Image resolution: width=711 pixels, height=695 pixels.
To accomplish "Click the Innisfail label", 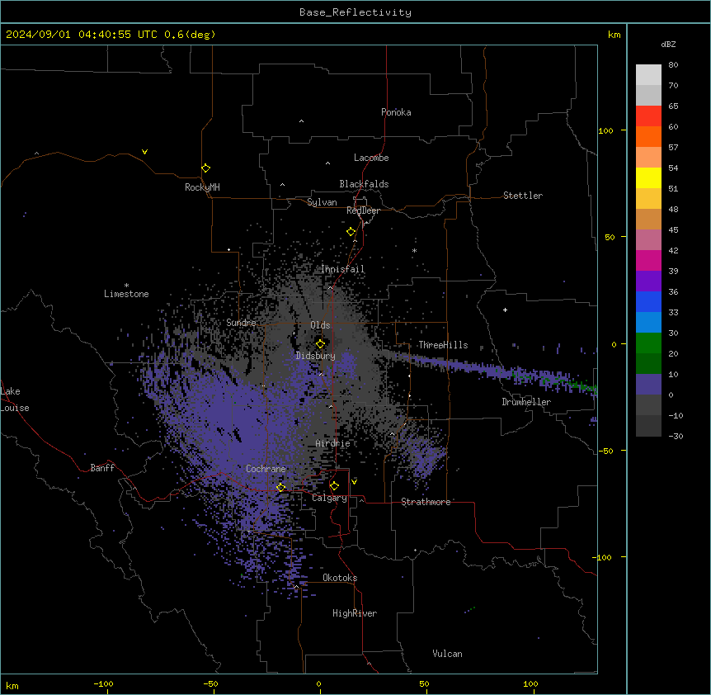I will [342, 269].
